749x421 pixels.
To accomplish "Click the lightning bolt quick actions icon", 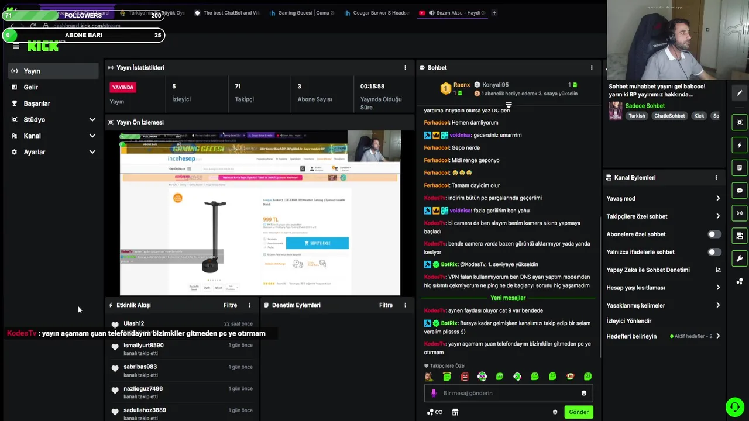I will click(x=740, y=145).
